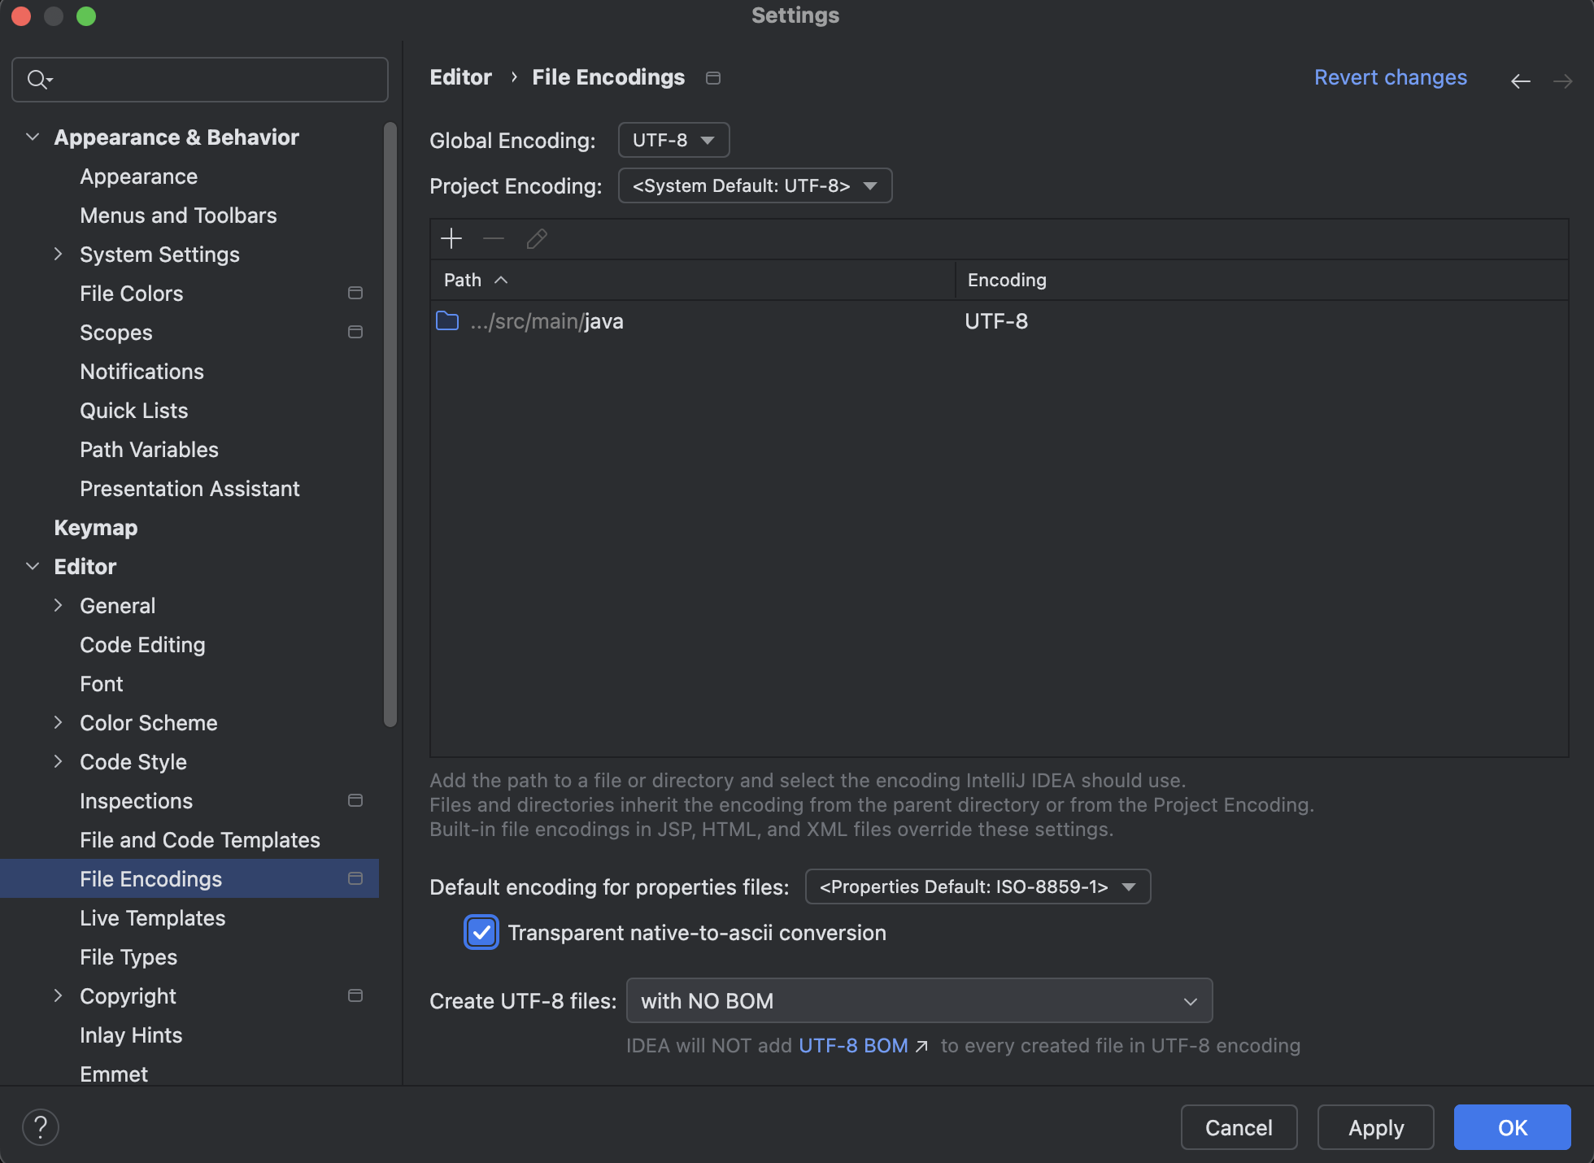
Task: Click the Revert changes link
Action: coord(1390,77)
